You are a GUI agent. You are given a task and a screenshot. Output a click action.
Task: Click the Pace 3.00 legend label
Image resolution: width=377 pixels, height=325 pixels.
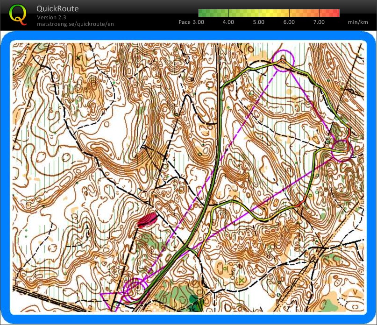(191, 22)
